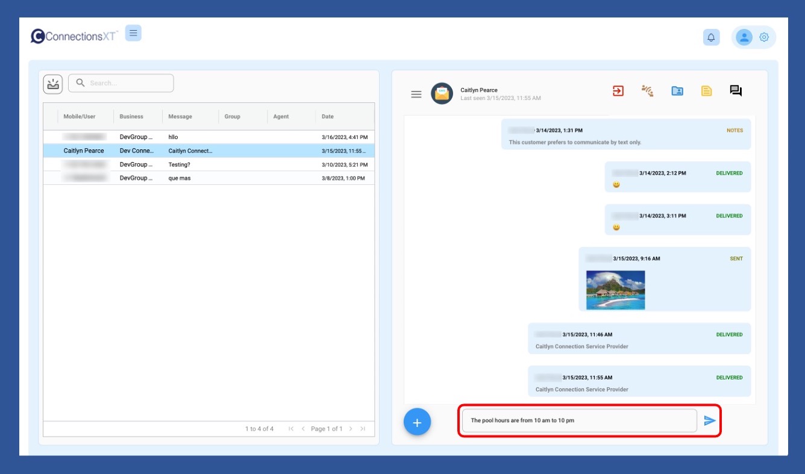805x474 pixels.
Task: Click the send message arrow icon
Action: 710,420
